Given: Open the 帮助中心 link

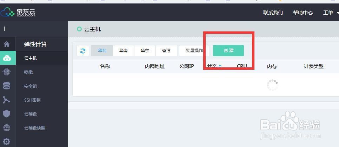Looking at the screenshot, I should (303, 13).
